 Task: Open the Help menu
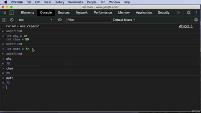[x=127, y=2]
